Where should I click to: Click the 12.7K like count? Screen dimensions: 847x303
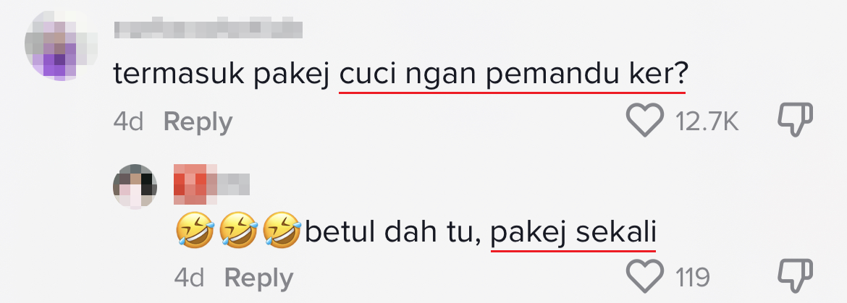[707, 122]
